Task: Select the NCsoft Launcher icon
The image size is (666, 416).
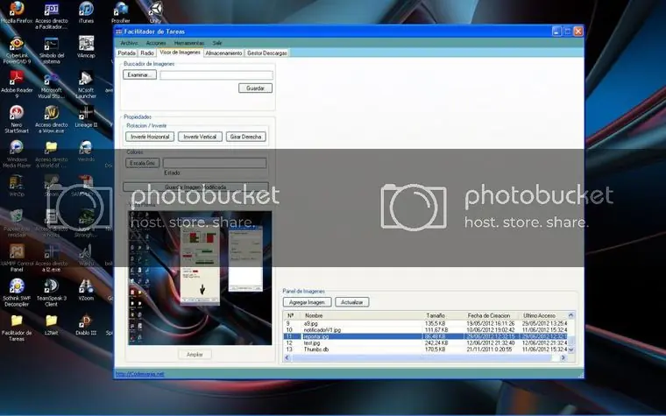Action: [86, 84]
